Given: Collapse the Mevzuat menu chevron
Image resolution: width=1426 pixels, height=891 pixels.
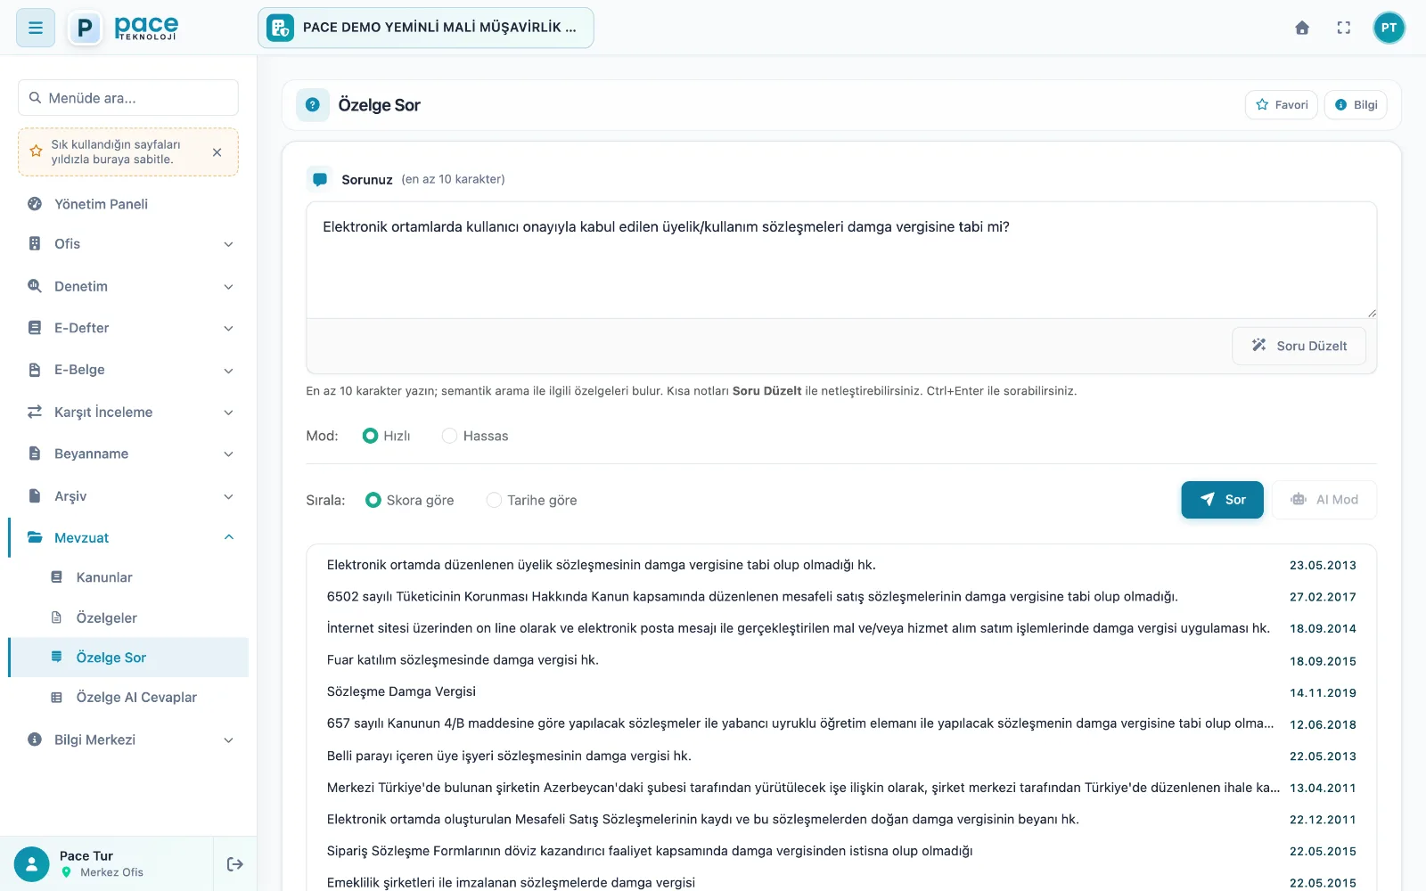Looking at the screenshot, I should [x=228, y=537].
